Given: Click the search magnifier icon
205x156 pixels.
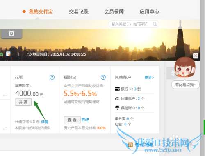Looking at the screenshot, I should click(x=155, y=24).
